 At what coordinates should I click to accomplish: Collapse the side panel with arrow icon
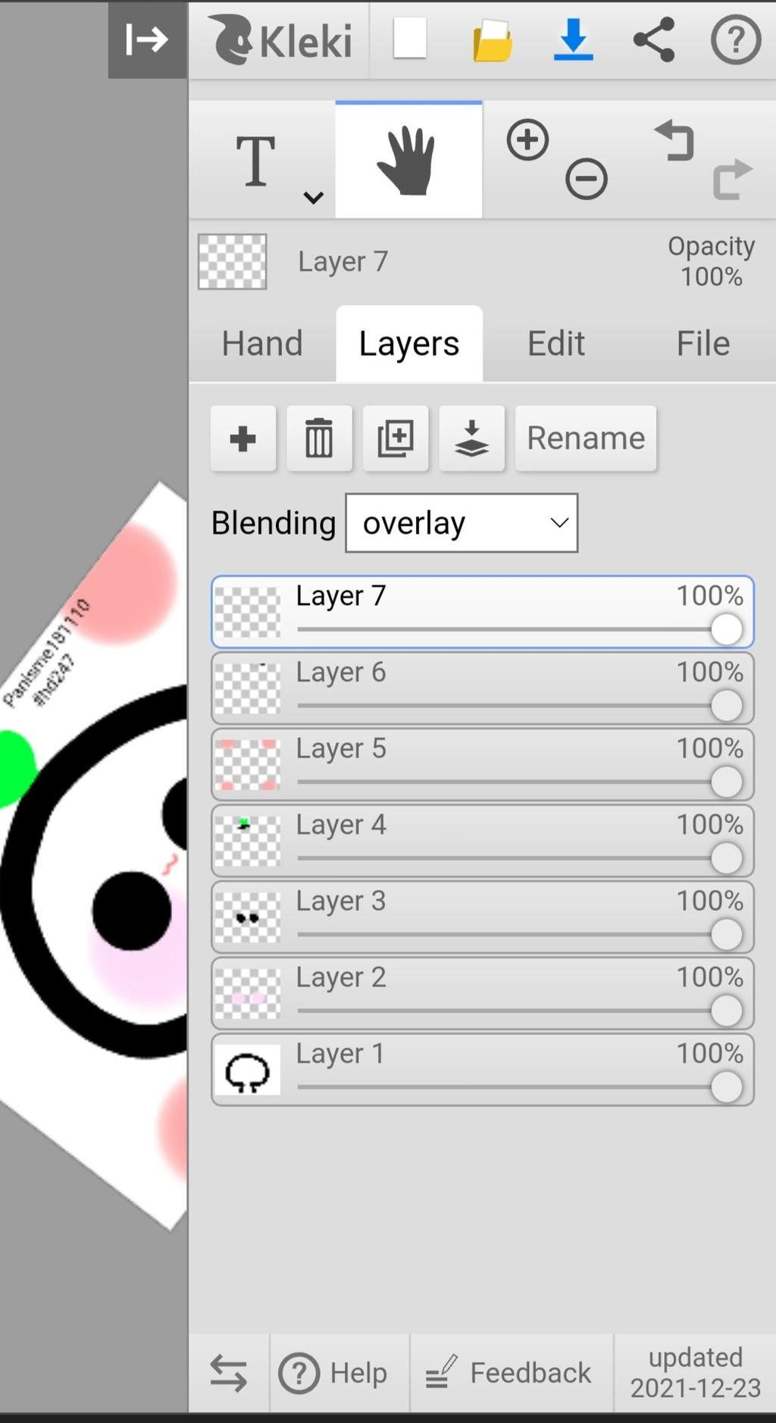tap(147, 39)
